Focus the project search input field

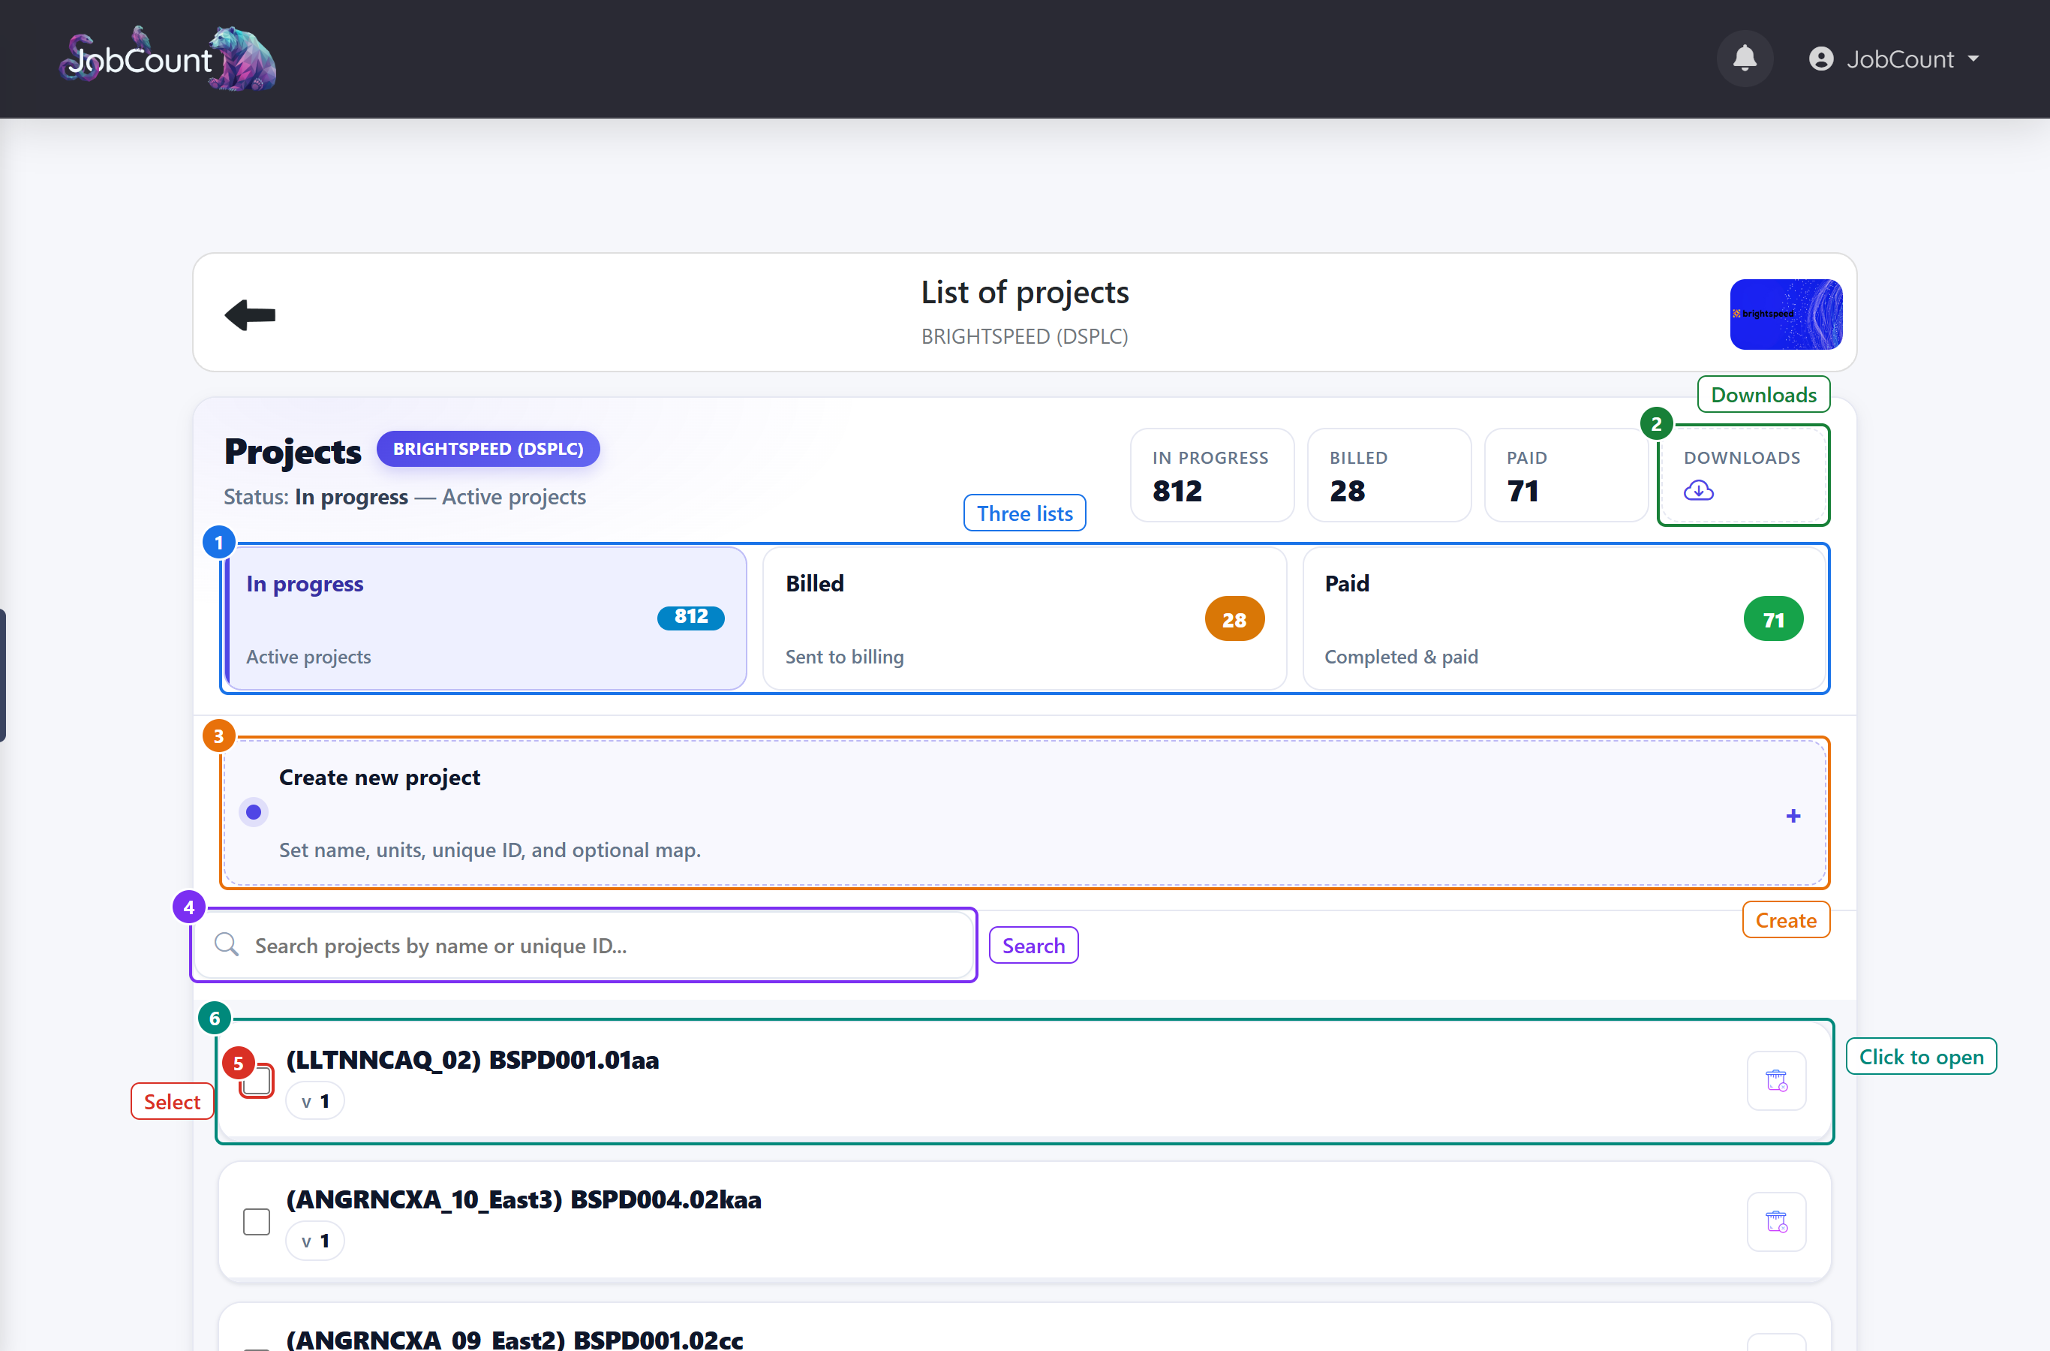(584, 945)
